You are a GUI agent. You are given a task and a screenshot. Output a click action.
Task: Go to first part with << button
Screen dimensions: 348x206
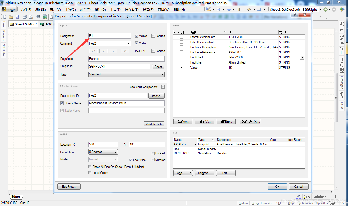tap(93, 51)
